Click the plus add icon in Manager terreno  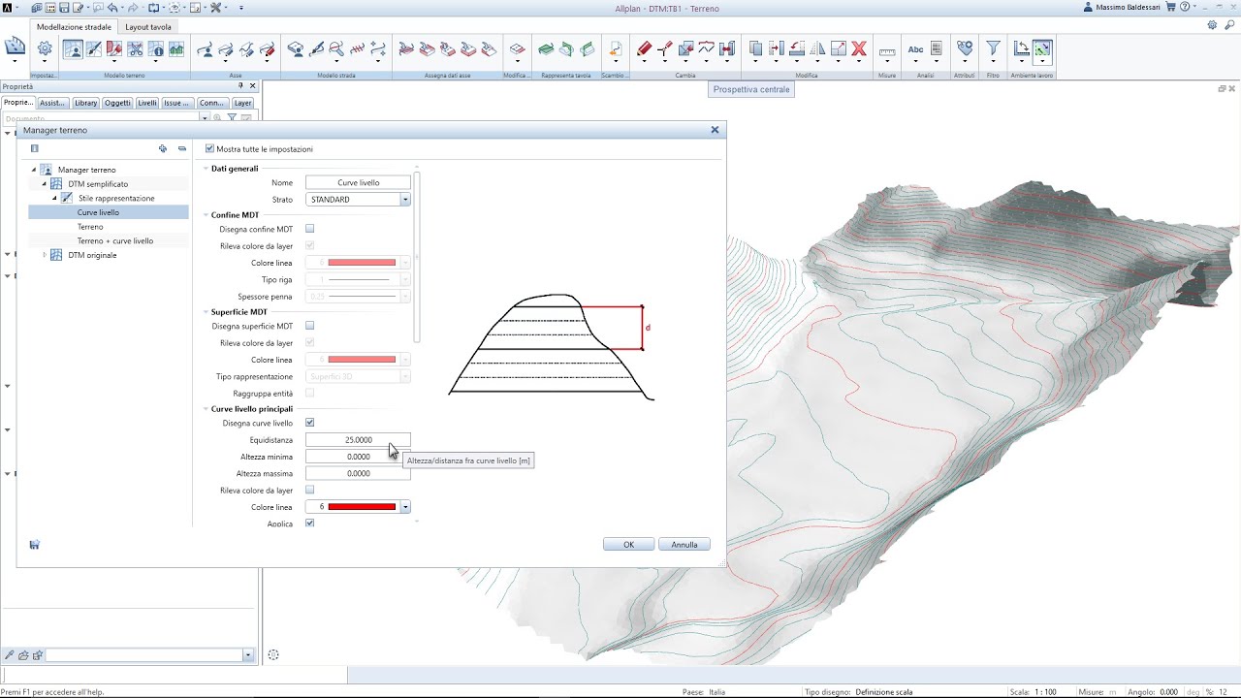(x=163, y=148)
